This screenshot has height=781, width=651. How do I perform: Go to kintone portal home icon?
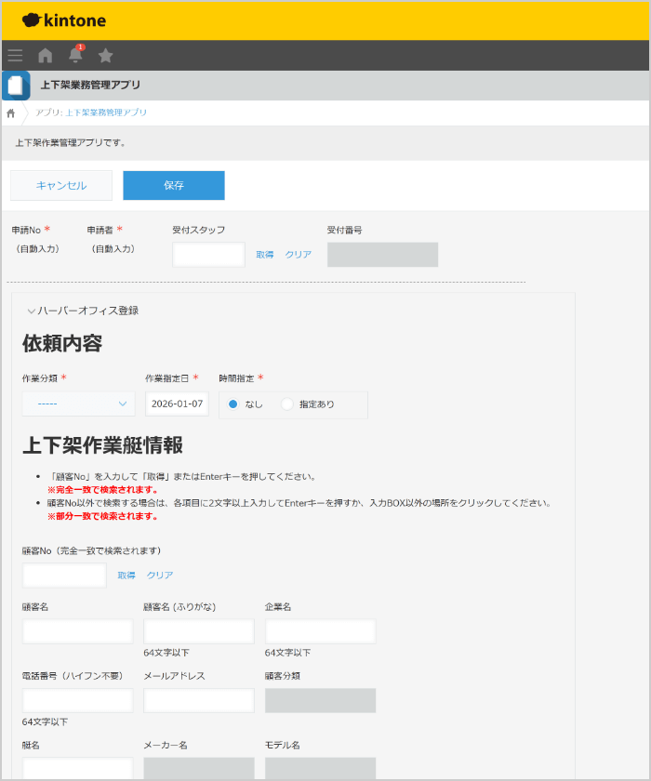point(45,55)
